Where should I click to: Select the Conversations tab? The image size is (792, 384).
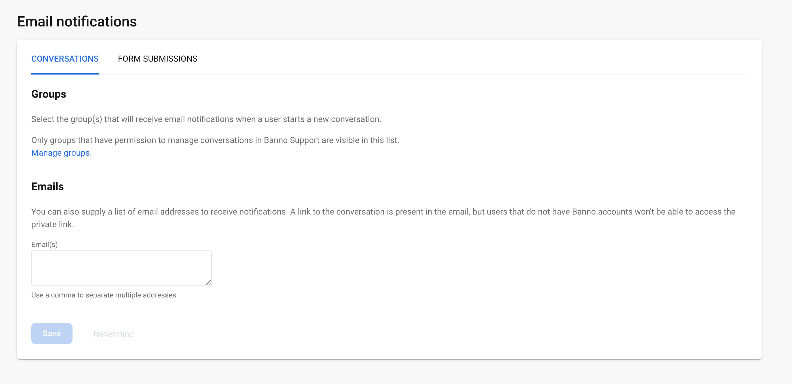click(x=65, y=59)
